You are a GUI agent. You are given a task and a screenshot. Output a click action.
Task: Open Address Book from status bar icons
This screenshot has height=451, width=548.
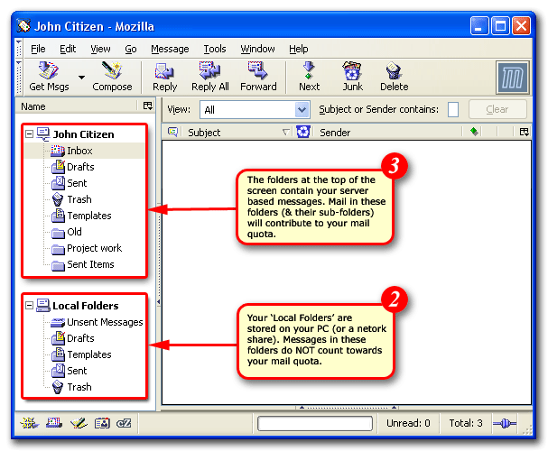point(102,423)
